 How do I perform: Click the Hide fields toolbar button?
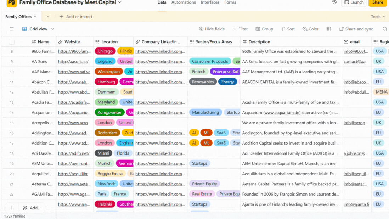(212, 29)
